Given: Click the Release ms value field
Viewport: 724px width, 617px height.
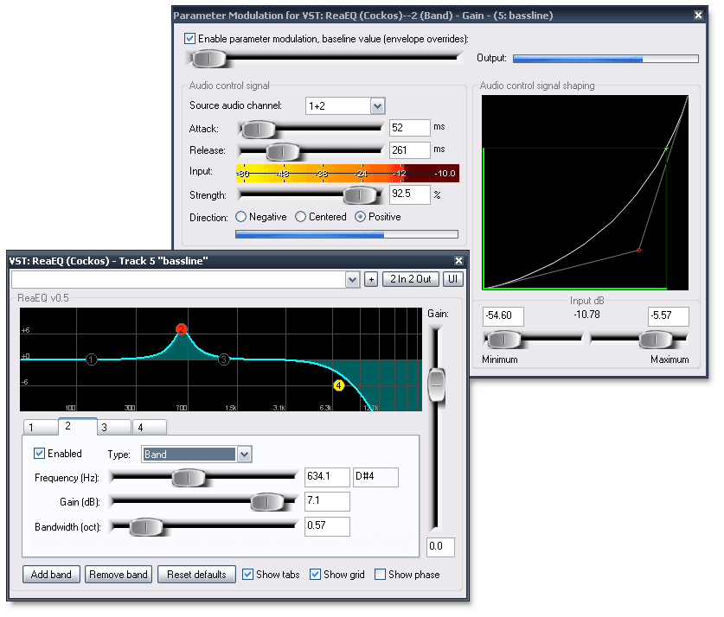Looking at the screenshot, I should click(410, 150).
